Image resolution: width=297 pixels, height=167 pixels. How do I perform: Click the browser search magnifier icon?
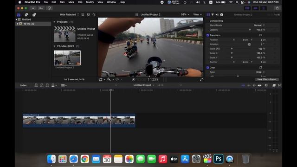tap(94, 14)
